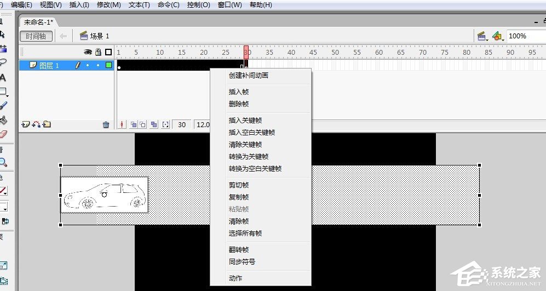This screenshot has height=291, width=546.
Task: Delete layer using the trash icon
Action: pyautogui.click(x=106, y=124)
